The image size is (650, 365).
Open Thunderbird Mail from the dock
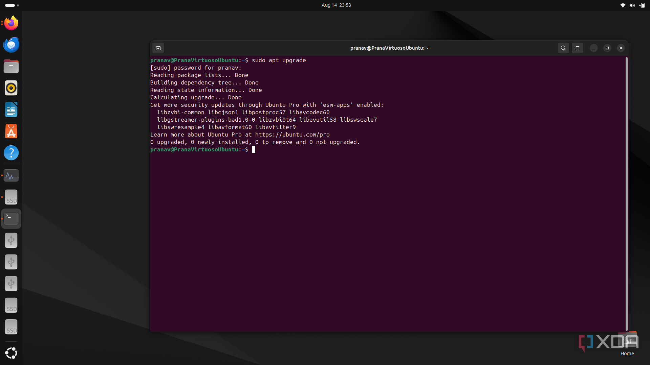pyautogui.click(x=11, y=45)
